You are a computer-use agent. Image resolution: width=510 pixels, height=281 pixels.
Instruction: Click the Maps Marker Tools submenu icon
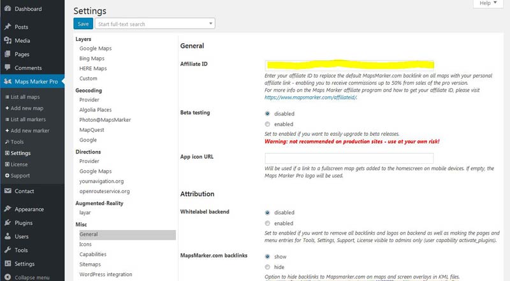pos(7,142)
